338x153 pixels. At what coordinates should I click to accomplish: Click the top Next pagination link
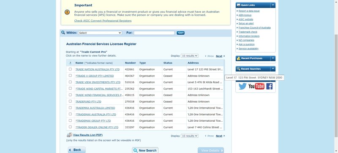click(x=219, y=56)
